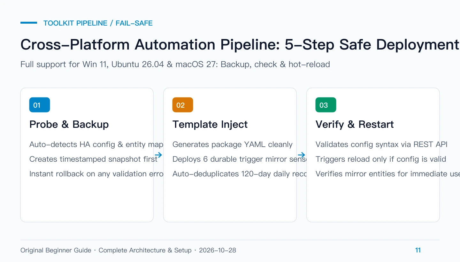This screenshot has height=262, width=460.
Task: Click 'Creates timestamped snapshot first' line
Action: click(93, 159)
